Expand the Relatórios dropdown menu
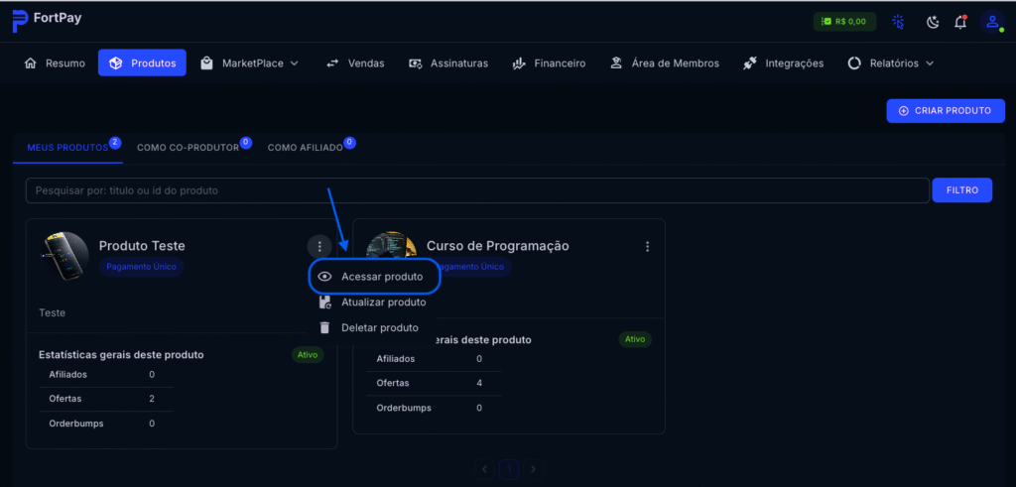 (x=890, y=63)
